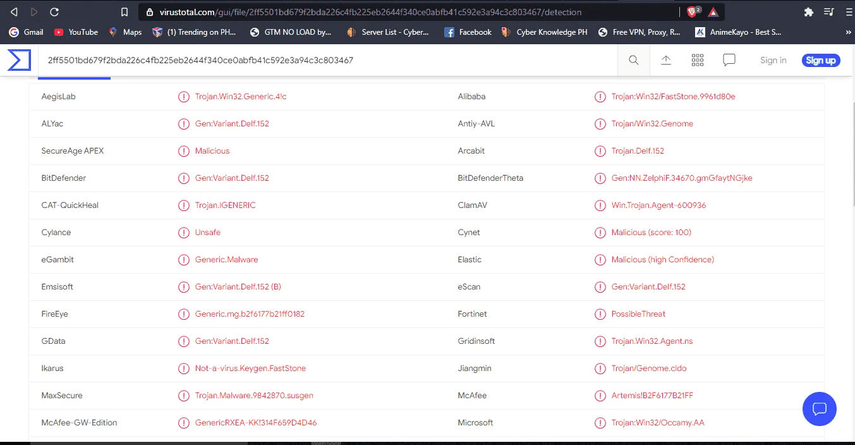Select BitDefenderTheta engine name

490,178
